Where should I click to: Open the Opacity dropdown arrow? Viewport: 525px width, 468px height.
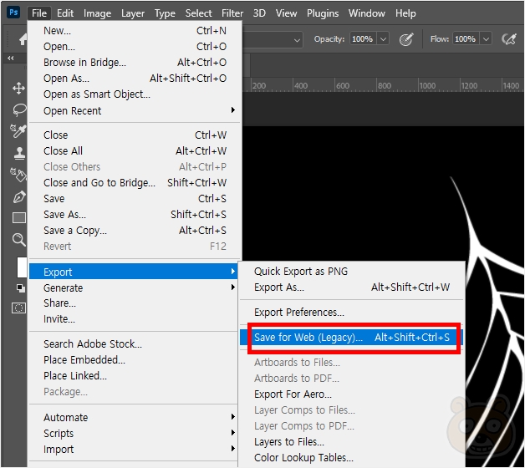[x=384, y=39]
